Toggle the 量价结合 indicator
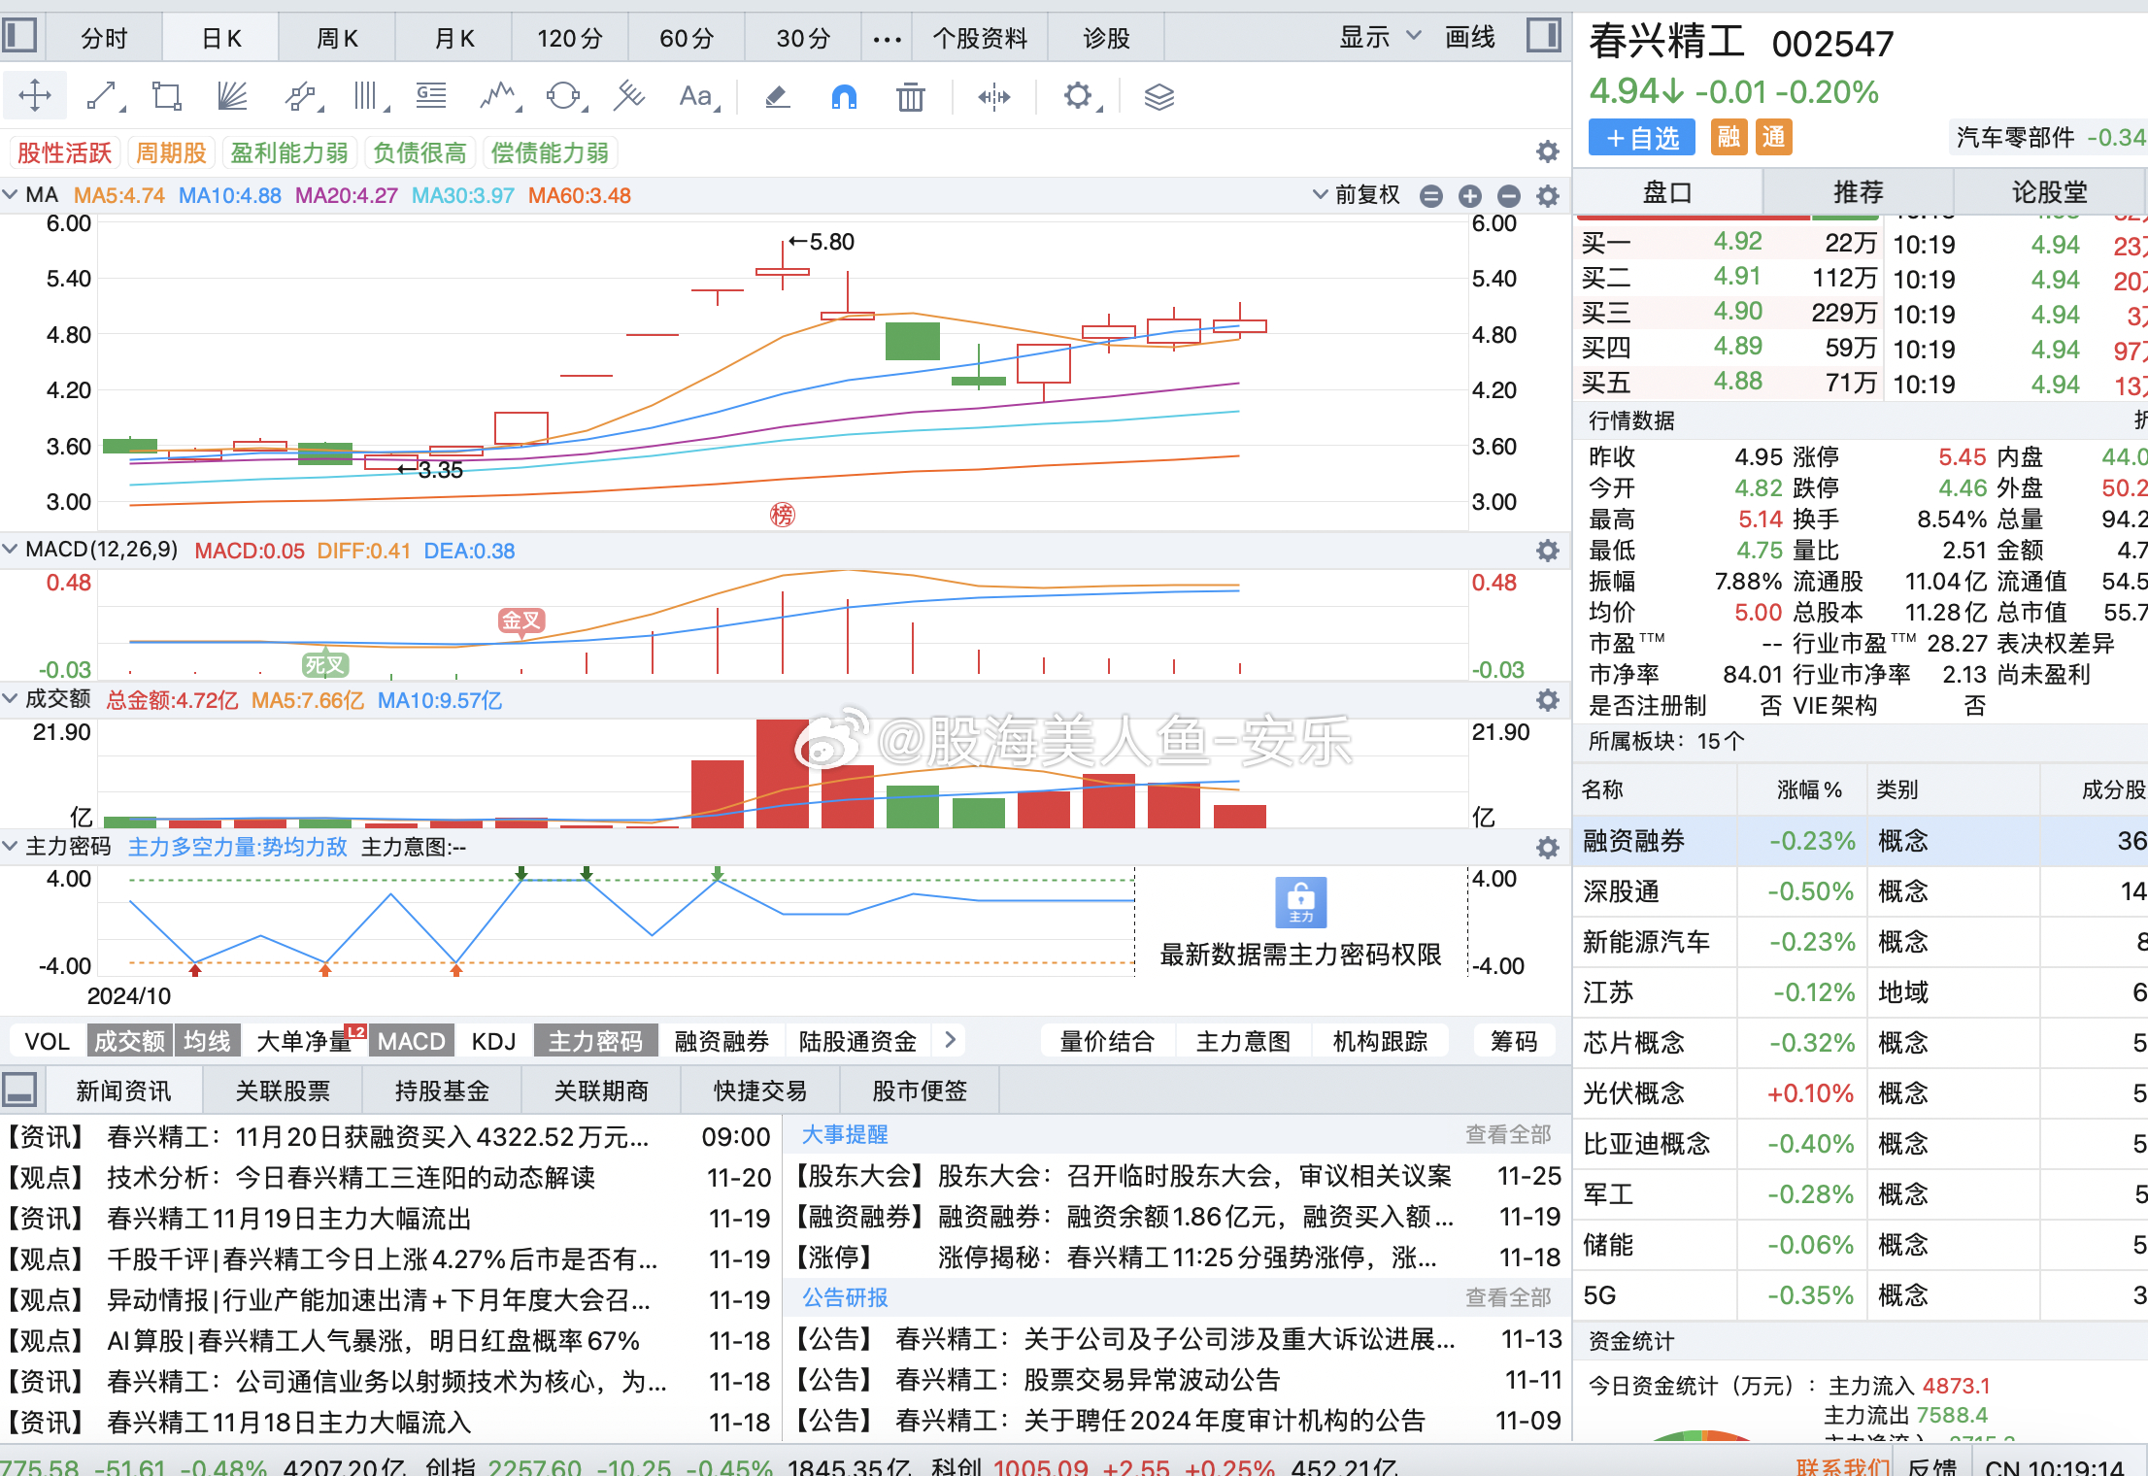 click(1107, 1041)
